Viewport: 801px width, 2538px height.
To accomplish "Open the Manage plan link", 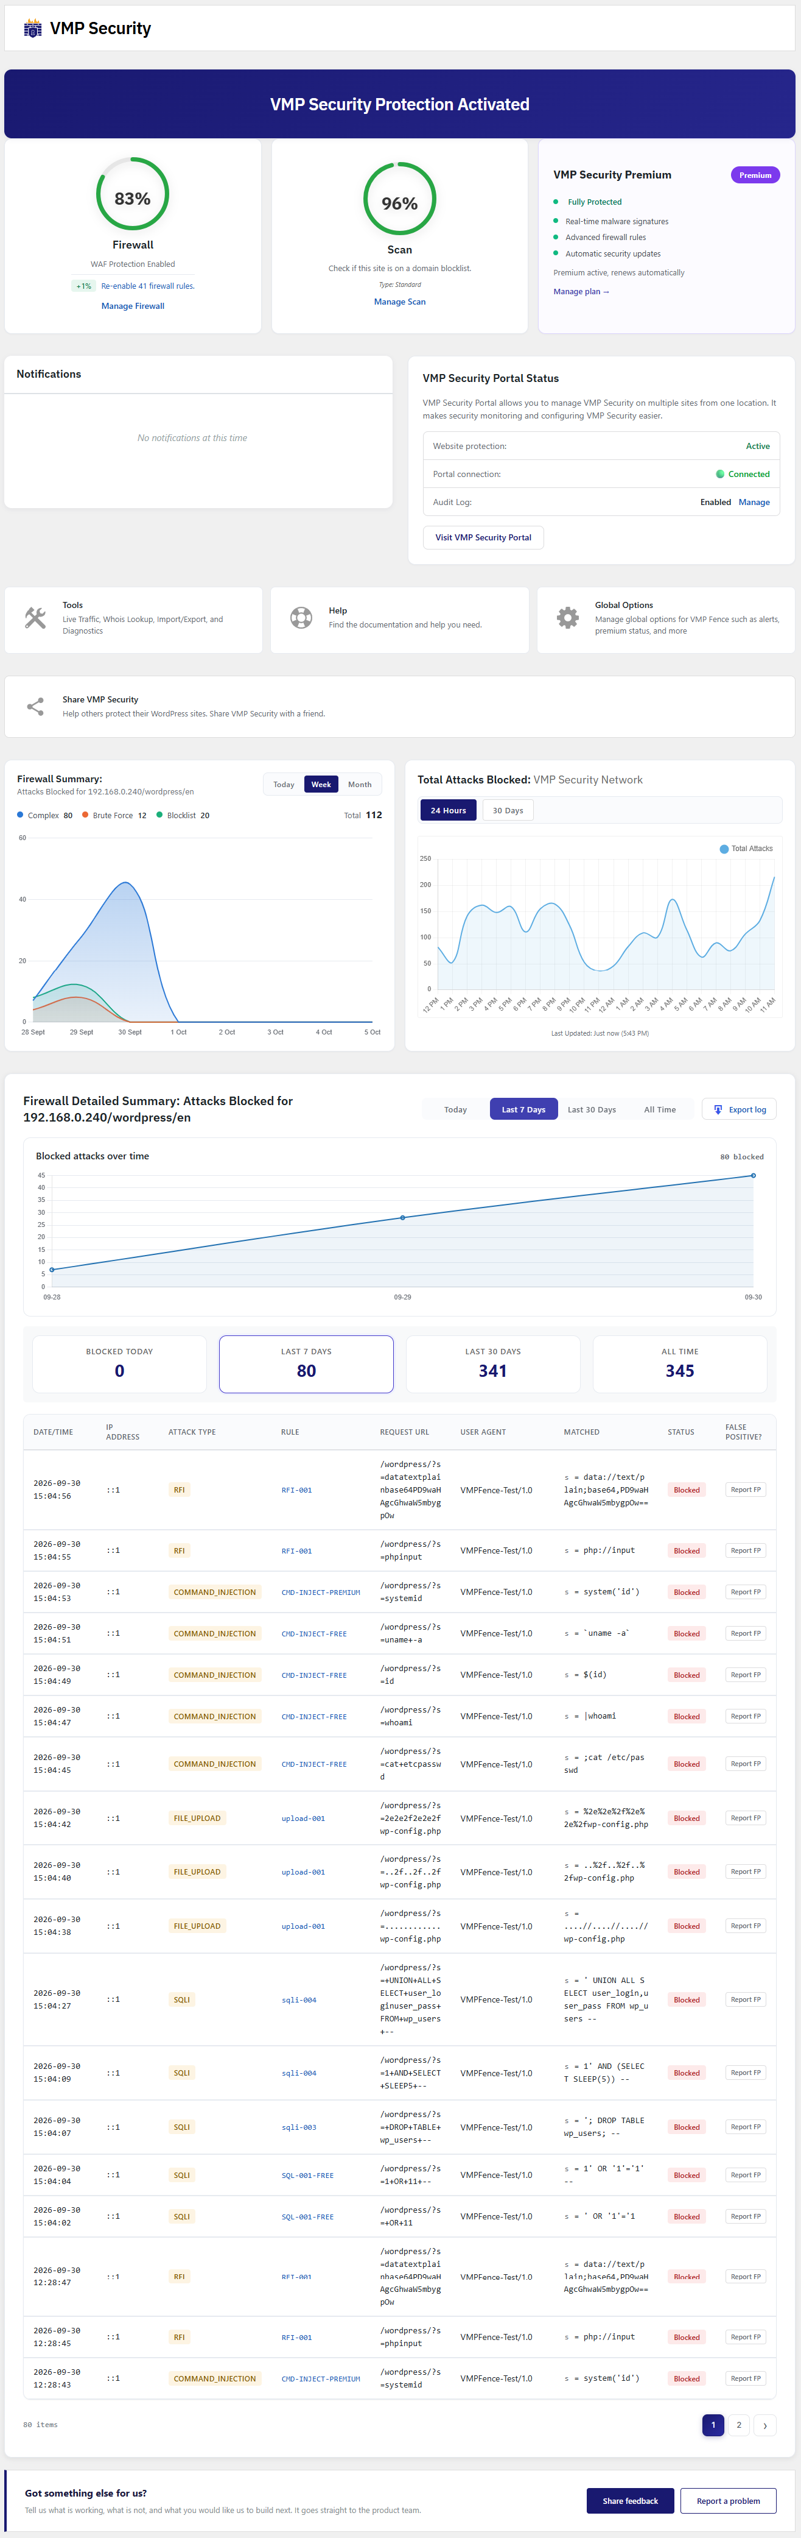I will (581, 292).
